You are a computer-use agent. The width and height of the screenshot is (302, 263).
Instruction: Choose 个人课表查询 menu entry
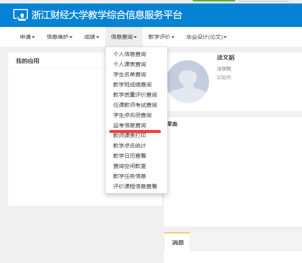tap(129, 64)
